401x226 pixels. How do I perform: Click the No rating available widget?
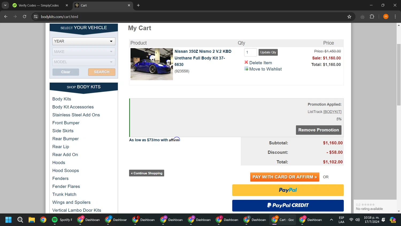[375, 206]
